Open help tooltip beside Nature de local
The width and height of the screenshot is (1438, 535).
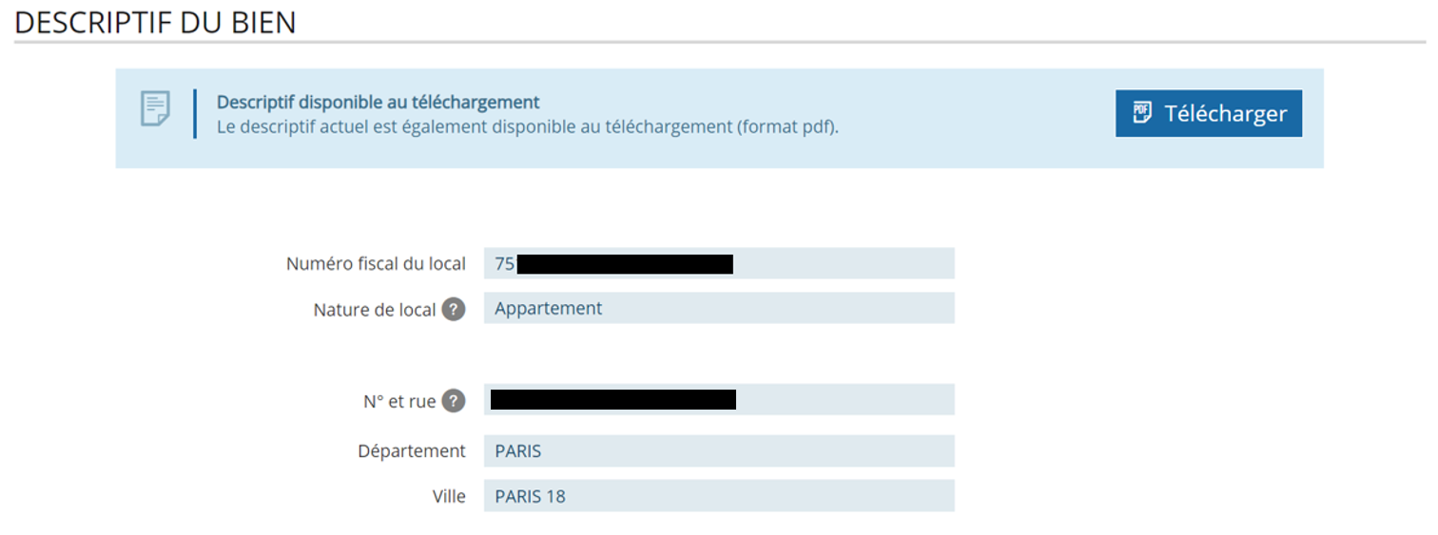coord(454,309)
